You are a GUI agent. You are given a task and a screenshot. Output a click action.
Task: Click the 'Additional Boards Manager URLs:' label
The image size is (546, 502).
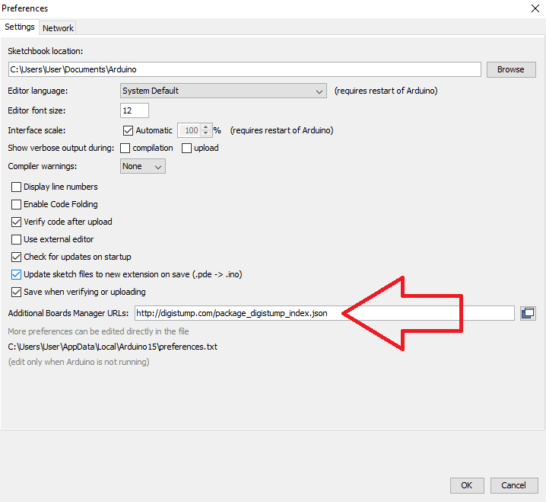[68, 313]
